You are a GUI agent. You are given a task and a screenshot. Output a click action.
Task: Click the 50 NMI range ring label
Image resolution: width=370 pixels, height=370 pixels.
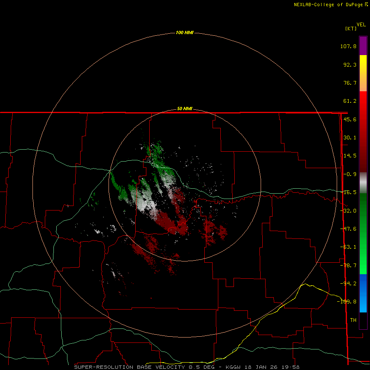point(185,109)
